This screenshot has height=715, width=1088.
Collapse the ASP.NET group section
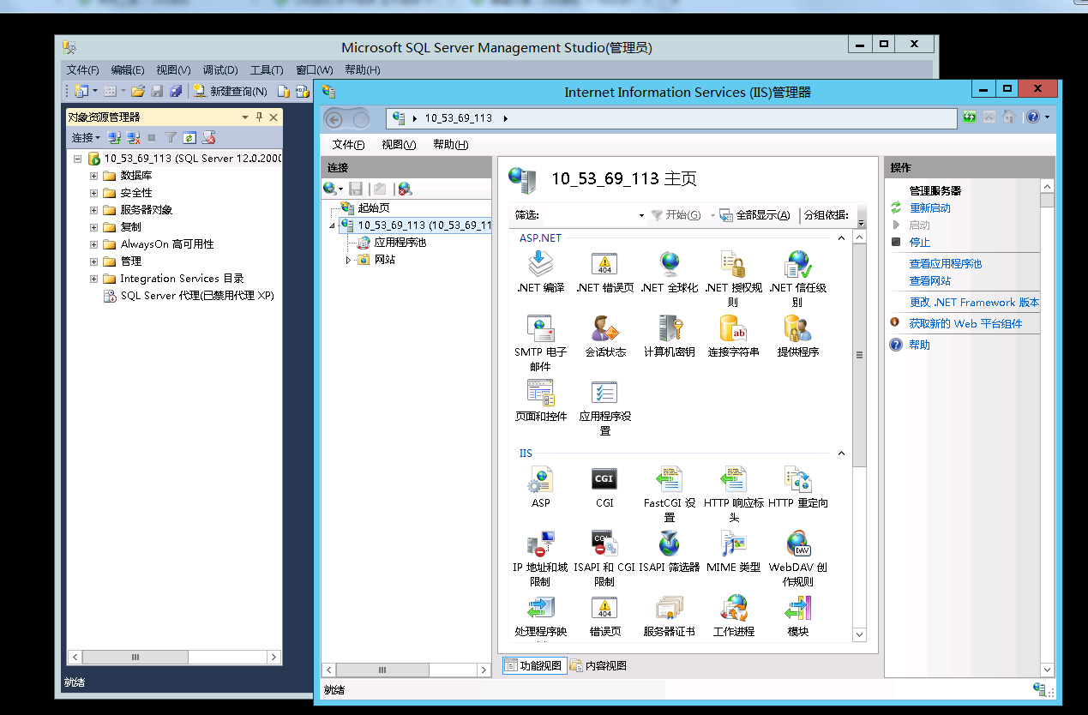coord(841,238)
